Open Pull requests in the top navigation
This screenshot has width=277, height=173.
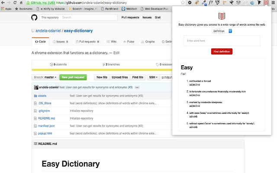coord(130,17)
